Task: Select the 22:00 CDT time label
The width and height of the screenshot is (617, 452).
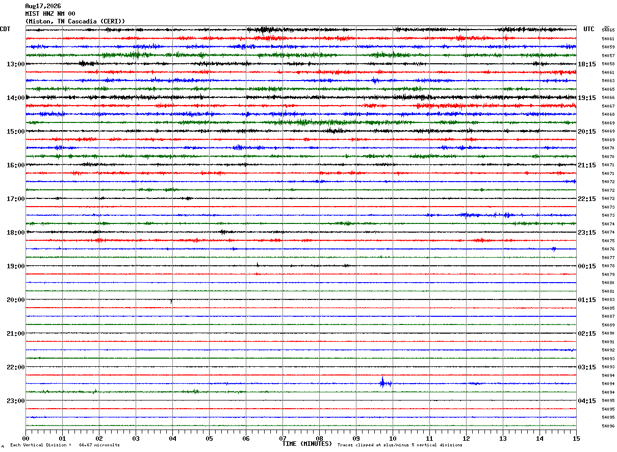Action: pyautogui.click(x=15, y=367)
